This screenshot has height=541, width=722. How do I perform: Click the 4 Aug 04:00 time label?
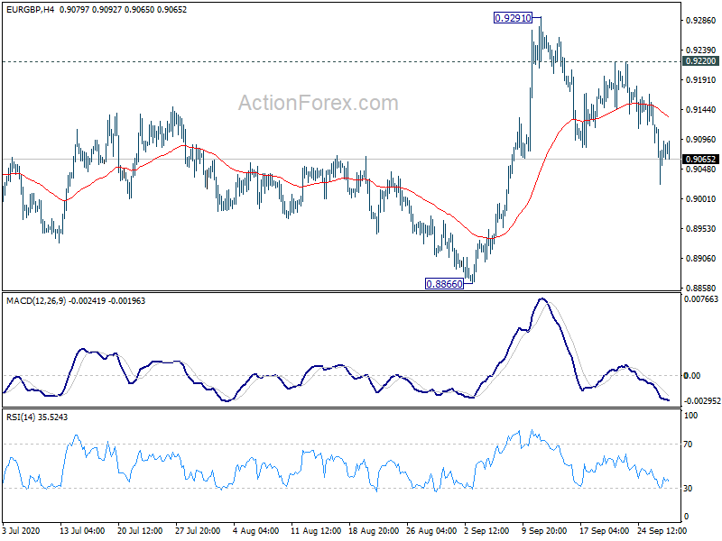pyautogui.click(x=255, y=531)
